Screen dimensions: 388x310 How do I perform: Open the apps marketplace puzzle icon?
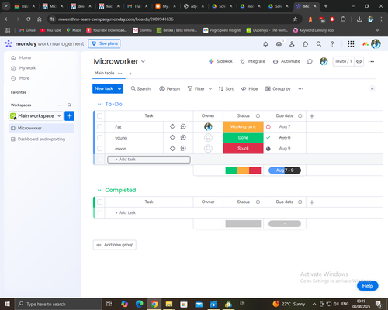(306, 44)
